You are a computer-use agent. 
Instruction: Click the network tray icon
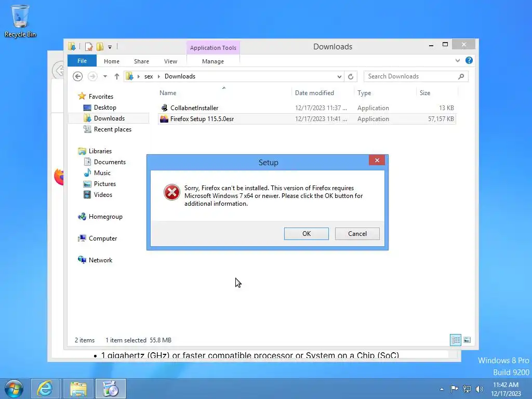467,389
